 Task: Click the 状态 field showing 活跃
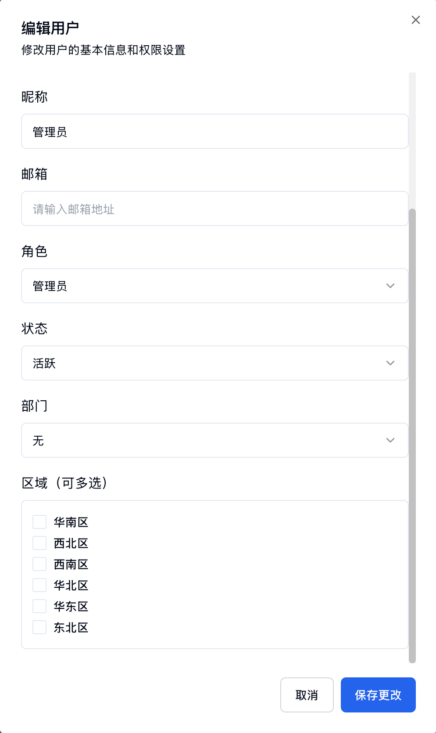197,363
